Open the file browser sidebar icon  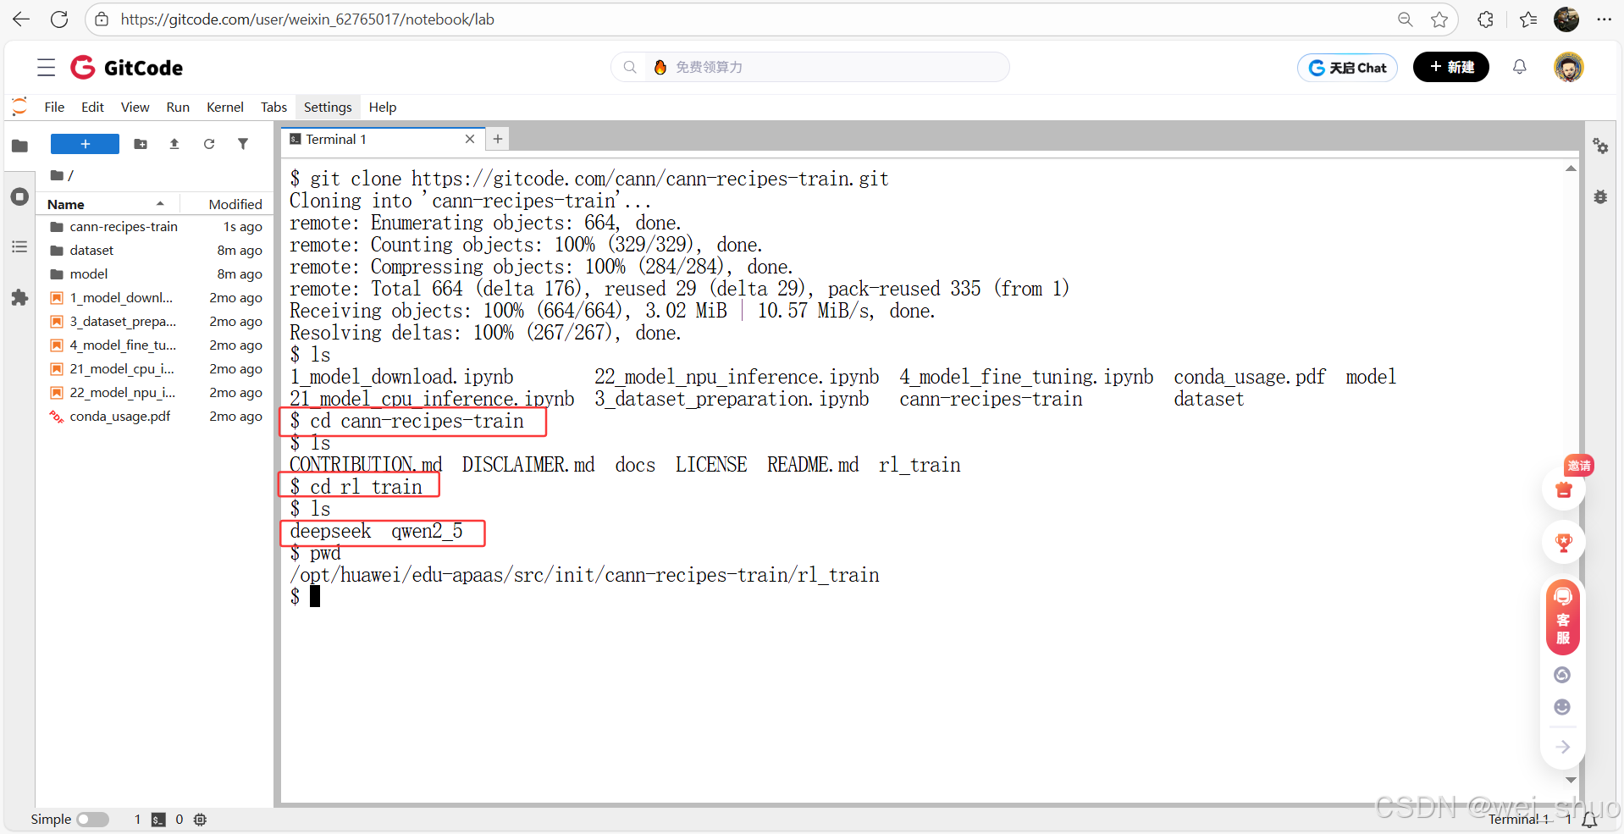pos(19,146)
